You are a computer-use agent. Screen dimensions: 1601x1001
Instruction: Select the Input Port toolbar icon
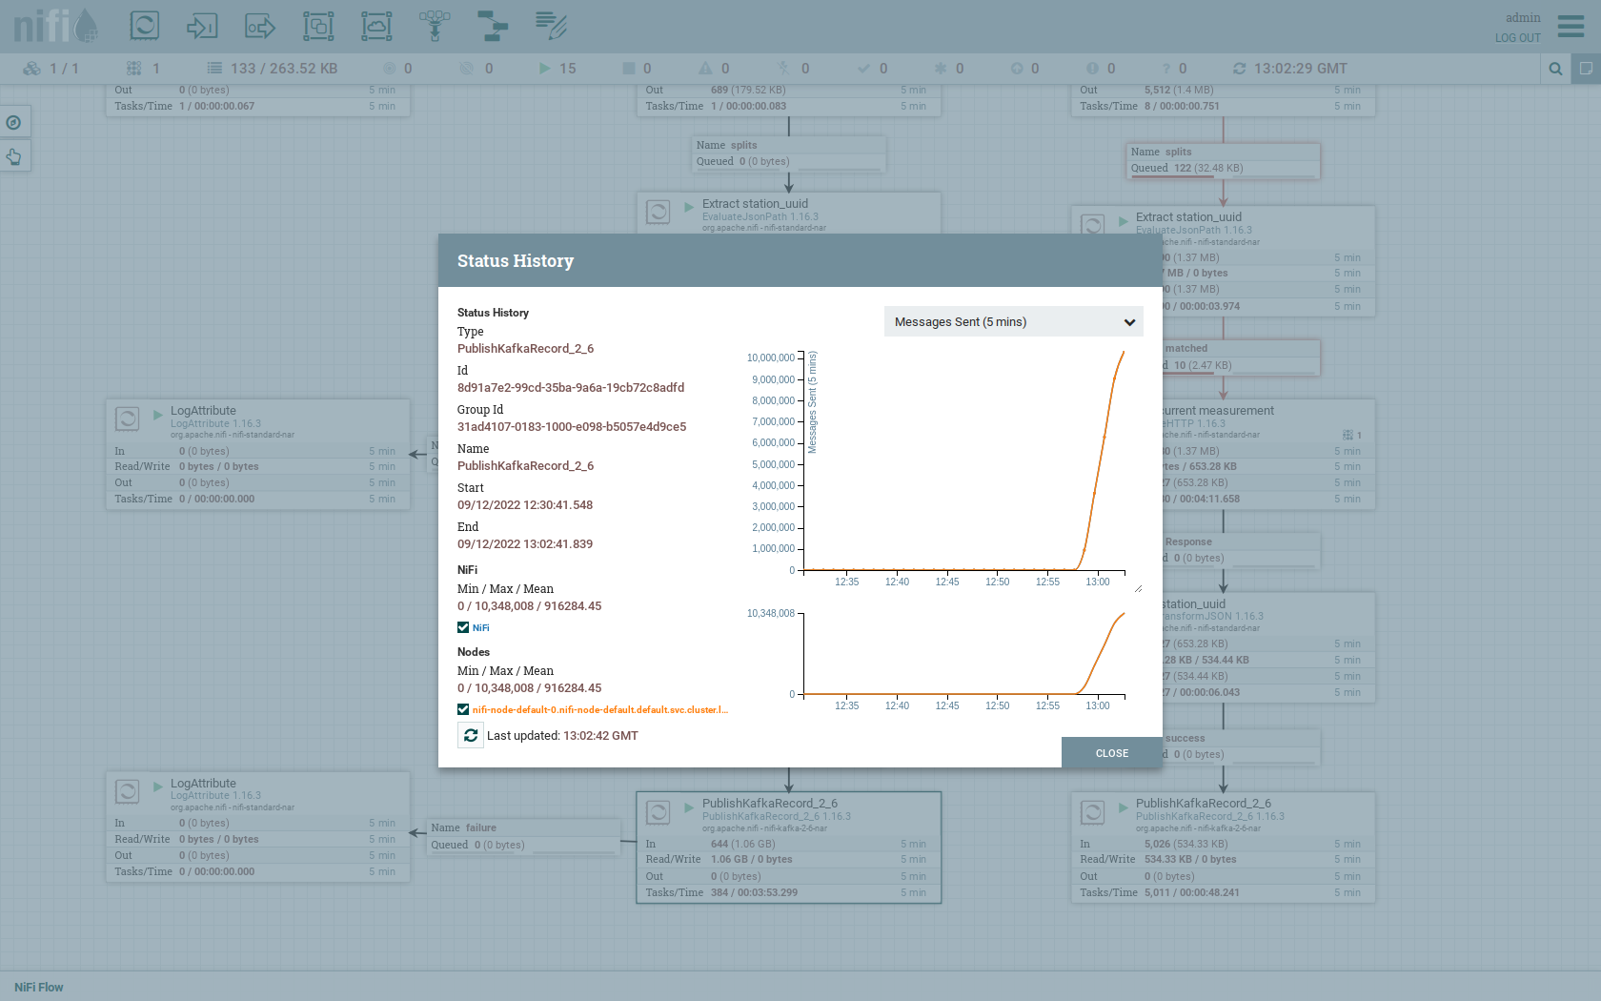pos(202,26)
